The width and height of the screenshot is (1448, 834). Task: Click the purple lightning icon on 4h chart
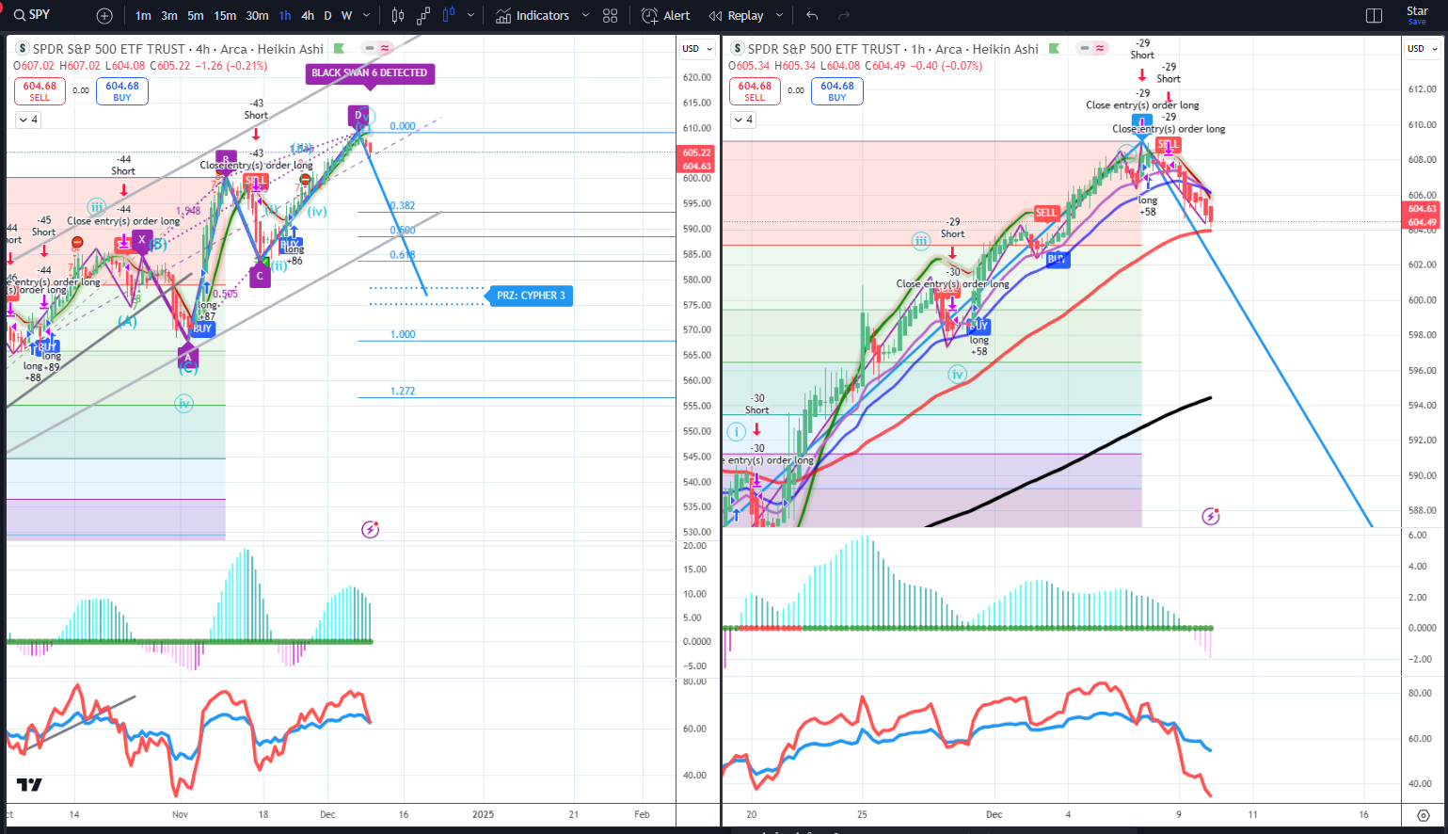(371, 530)
